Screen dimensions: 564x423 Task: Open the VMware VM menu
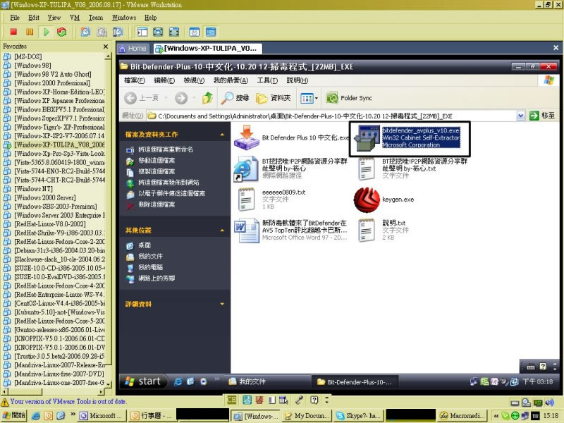pyautogui.click(x=75, y=18)
